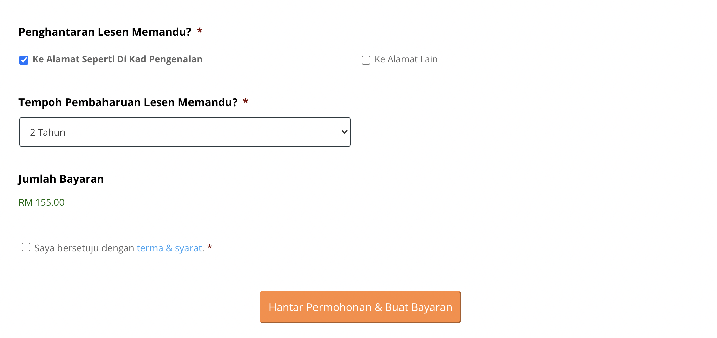Click the chevron arrow on renewal dropdown
Image resolution: width=717 pixels, height=338 pixels.
[344, 132]
